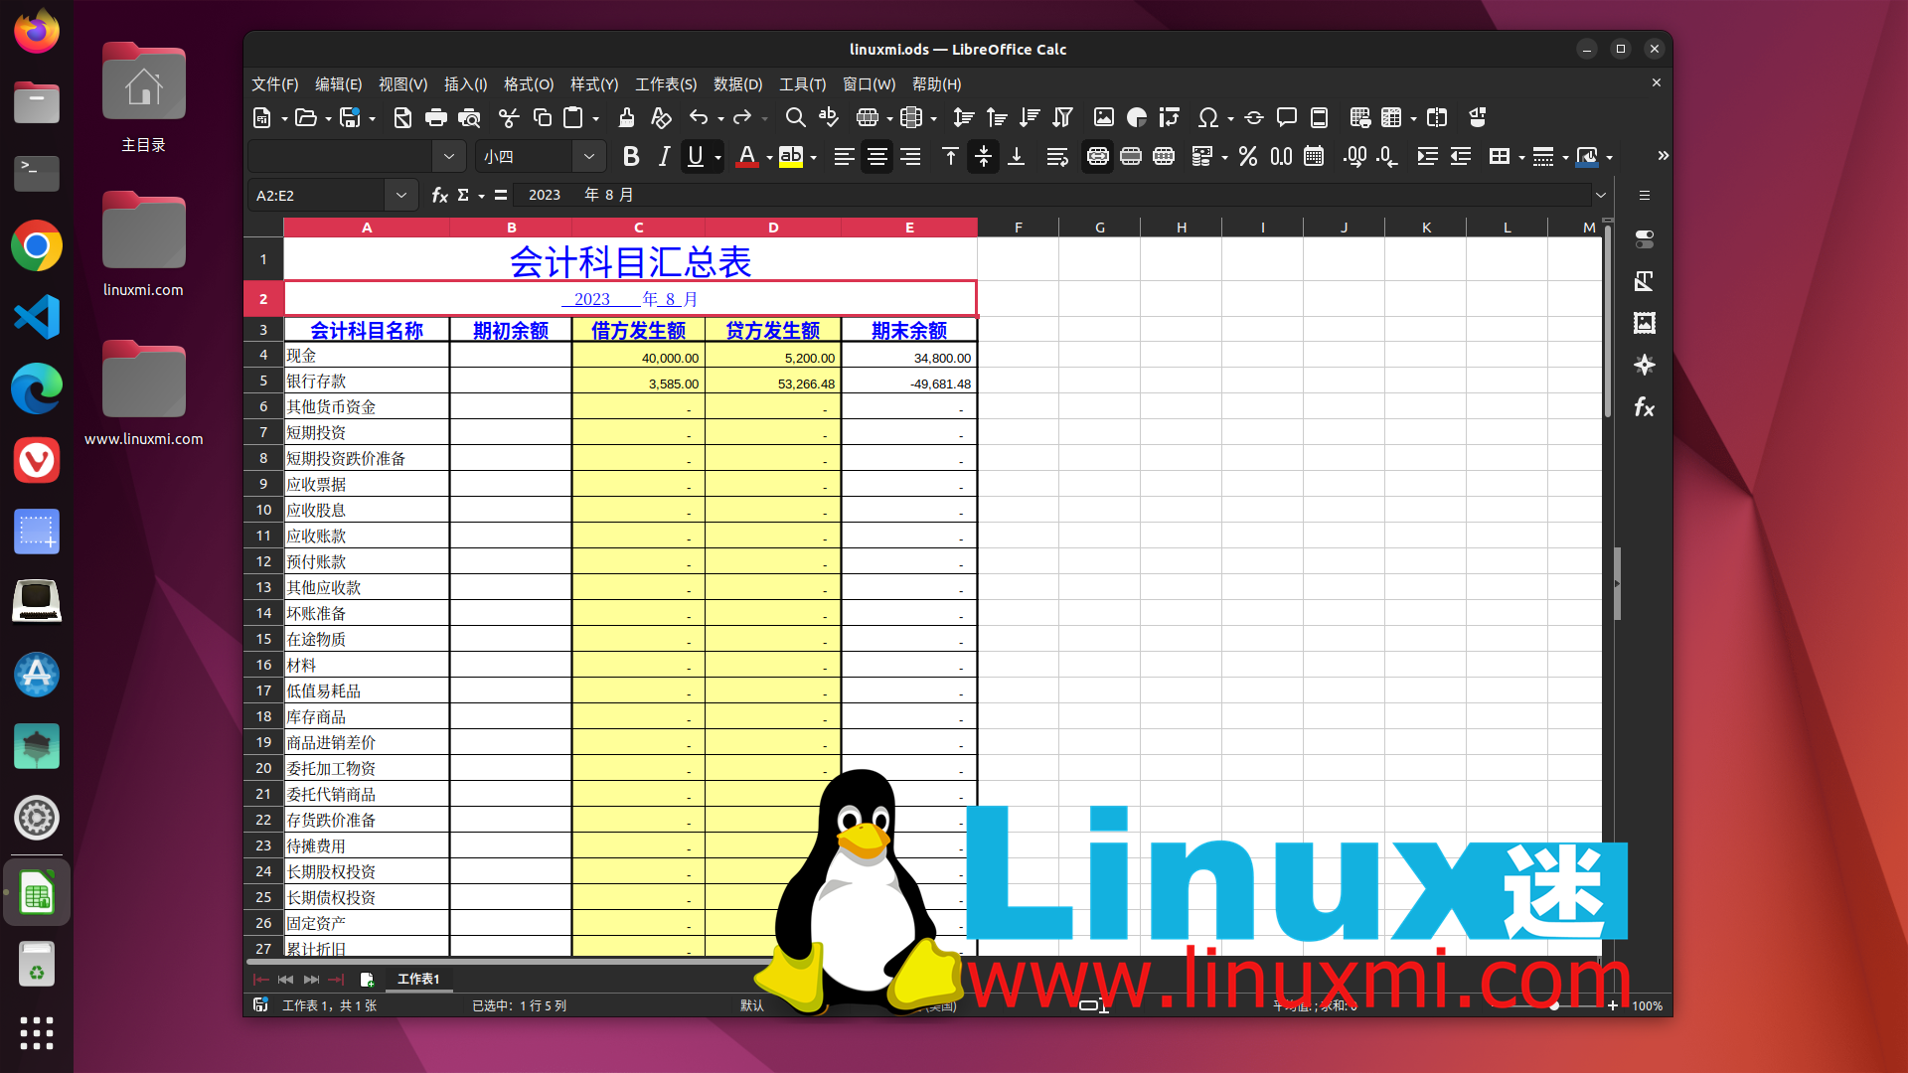This screenshot has width=1908, height=1073.
Task: Open sidebar Functions fx panel
Action: 1645,406
